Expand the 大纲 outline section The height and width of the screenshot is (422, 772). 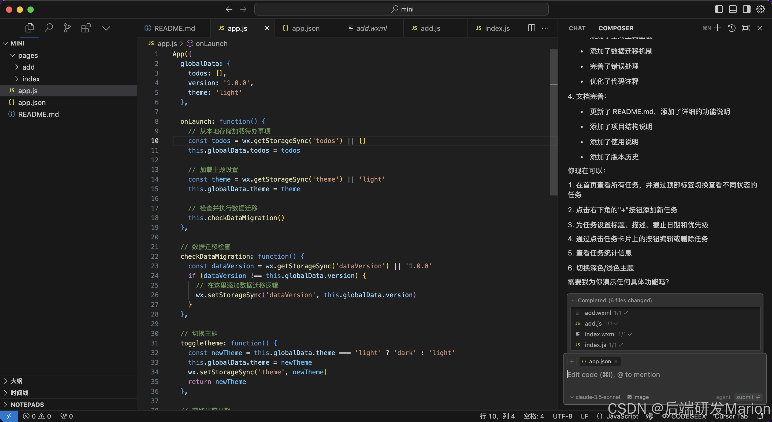tap(68, 381)
